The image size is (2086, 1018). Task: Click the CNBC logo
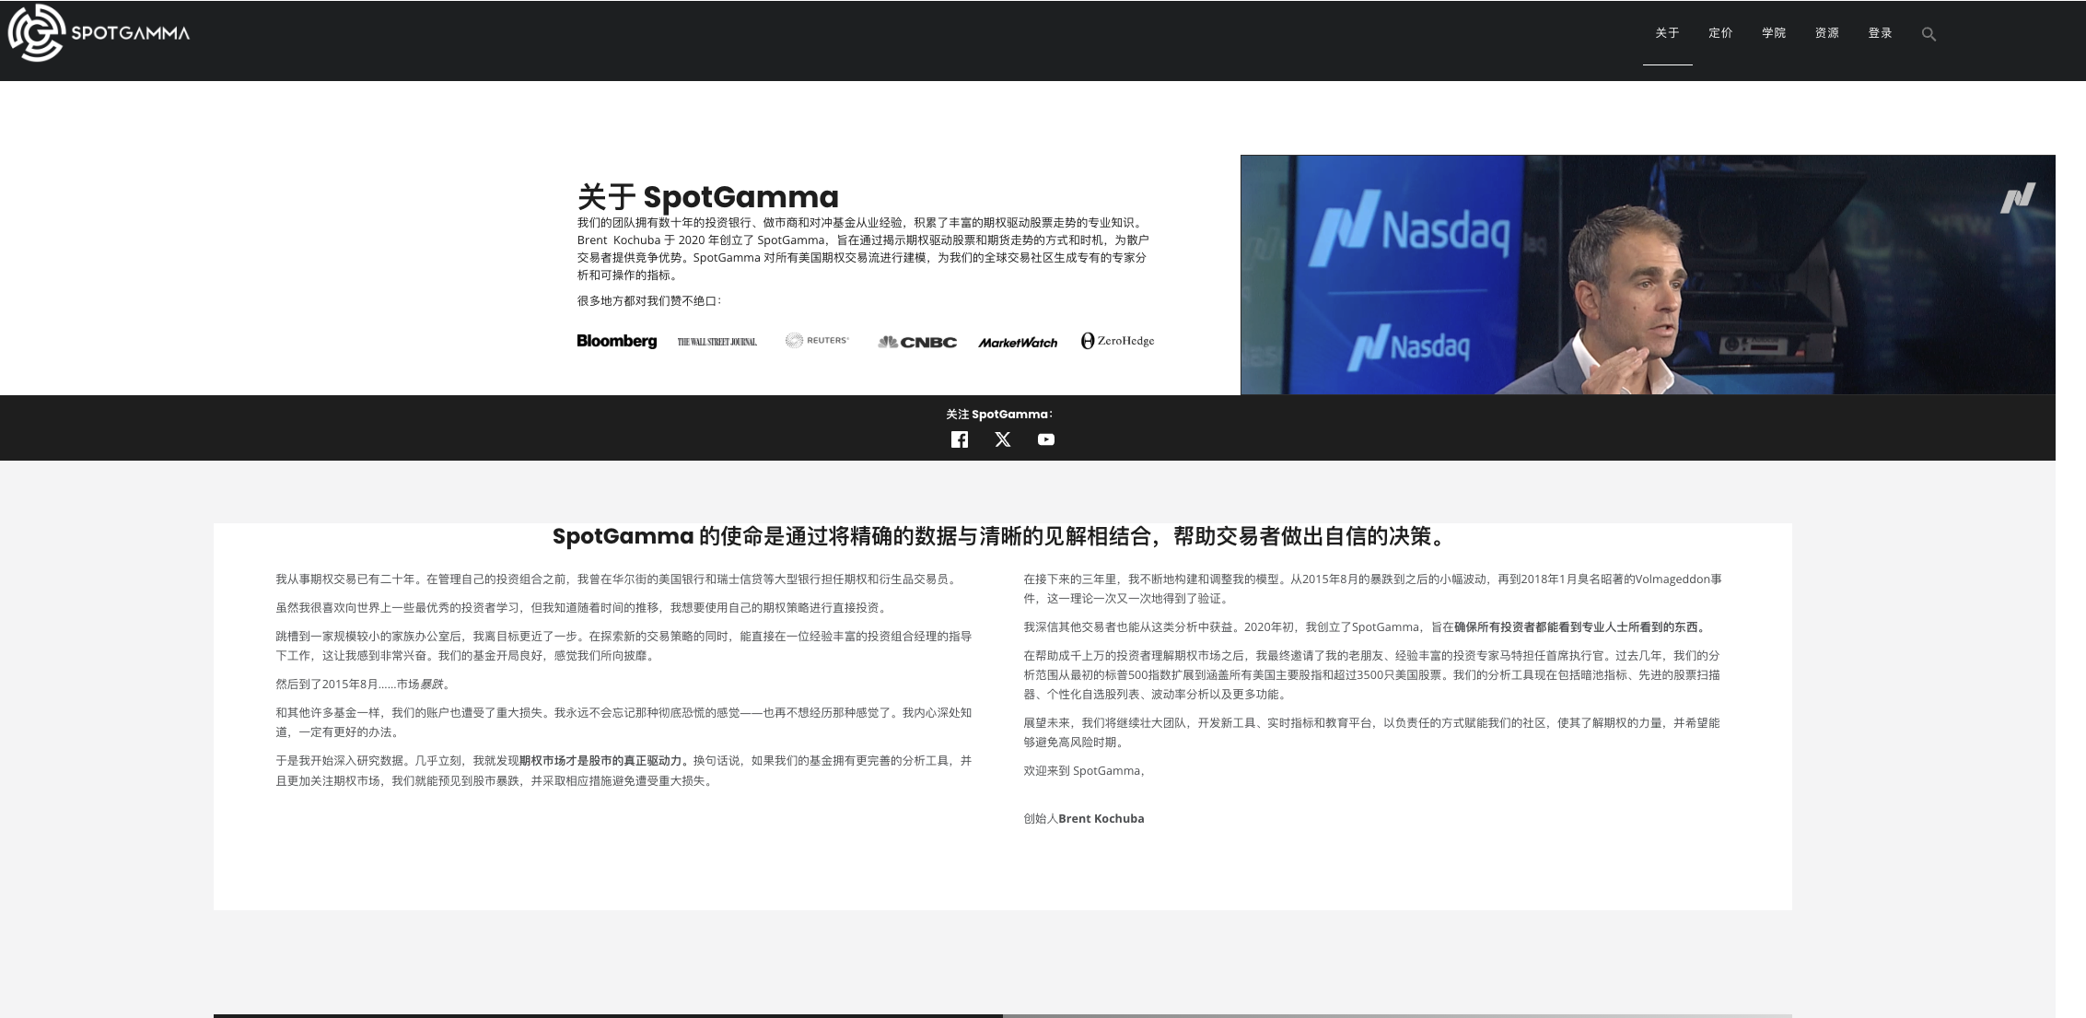917,342
